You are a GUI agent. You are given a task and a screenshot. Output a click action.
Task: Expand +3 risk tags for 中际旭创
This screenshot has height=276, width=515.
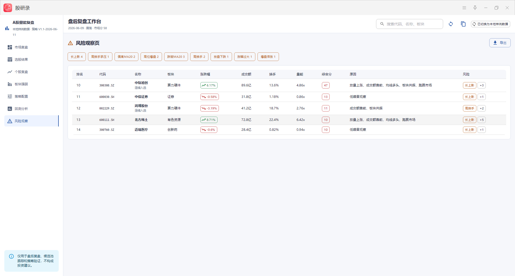click(x=482, y=85)
